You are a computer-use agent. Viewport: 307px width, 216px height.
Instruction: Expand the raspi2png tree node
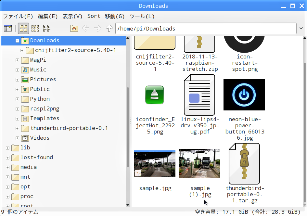[17, 109]
